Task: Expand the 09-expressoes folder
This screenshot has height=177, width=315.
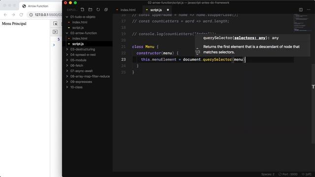Action: (81, 82)
